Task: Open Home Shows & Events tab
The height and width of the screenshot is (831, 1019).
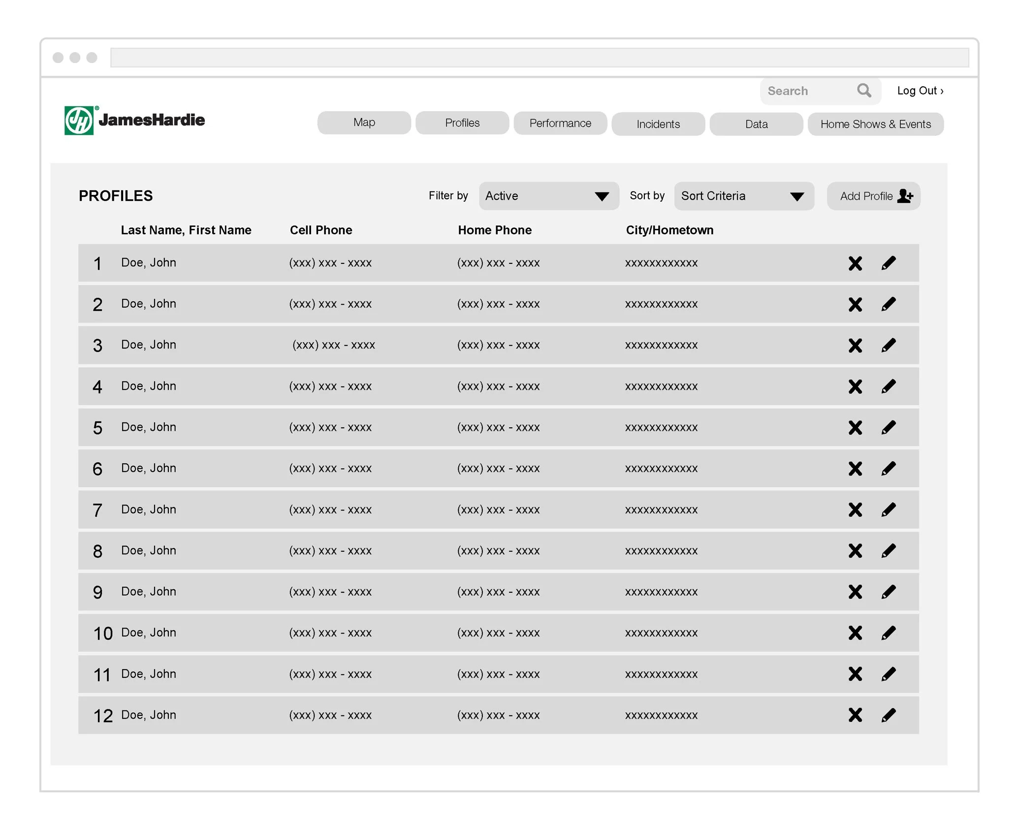Action: point(875,124)
